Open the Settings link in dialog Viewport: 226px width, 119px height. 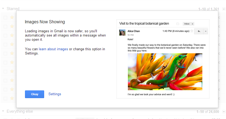point(55,94)
